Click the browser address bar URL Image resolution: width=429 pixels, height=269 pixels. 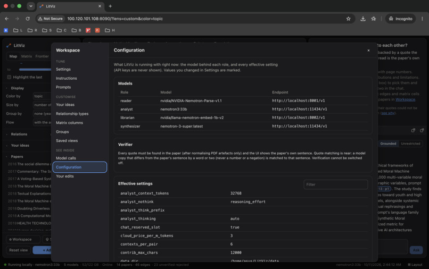pos(115,19)
